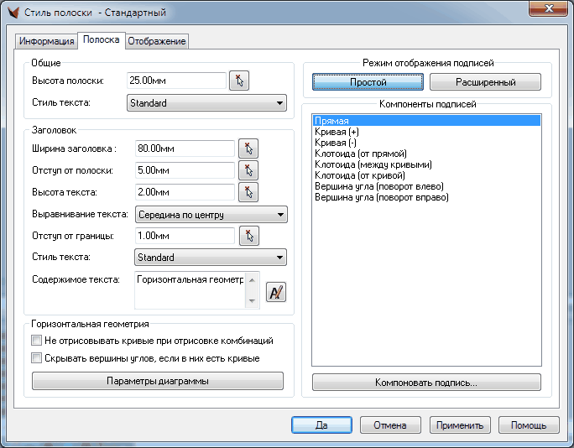
Task: Toggle Скрывать вершины углов checkbox
Action: tap(36, 358)
